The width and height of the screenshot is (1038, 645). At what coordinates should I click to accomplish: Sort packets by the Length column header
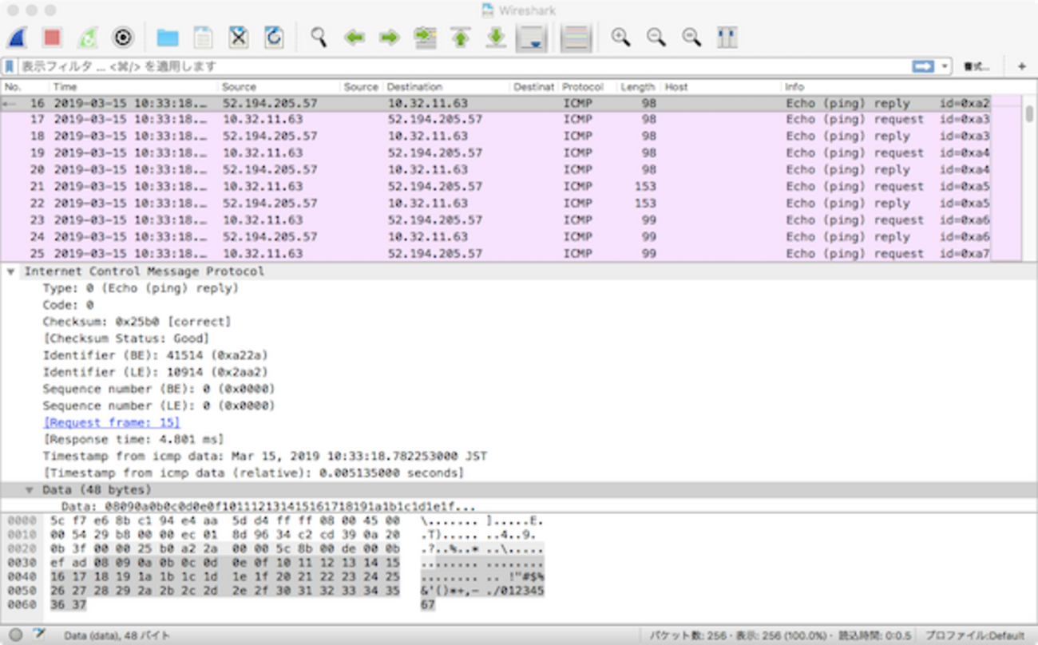[x=636, y=87]
